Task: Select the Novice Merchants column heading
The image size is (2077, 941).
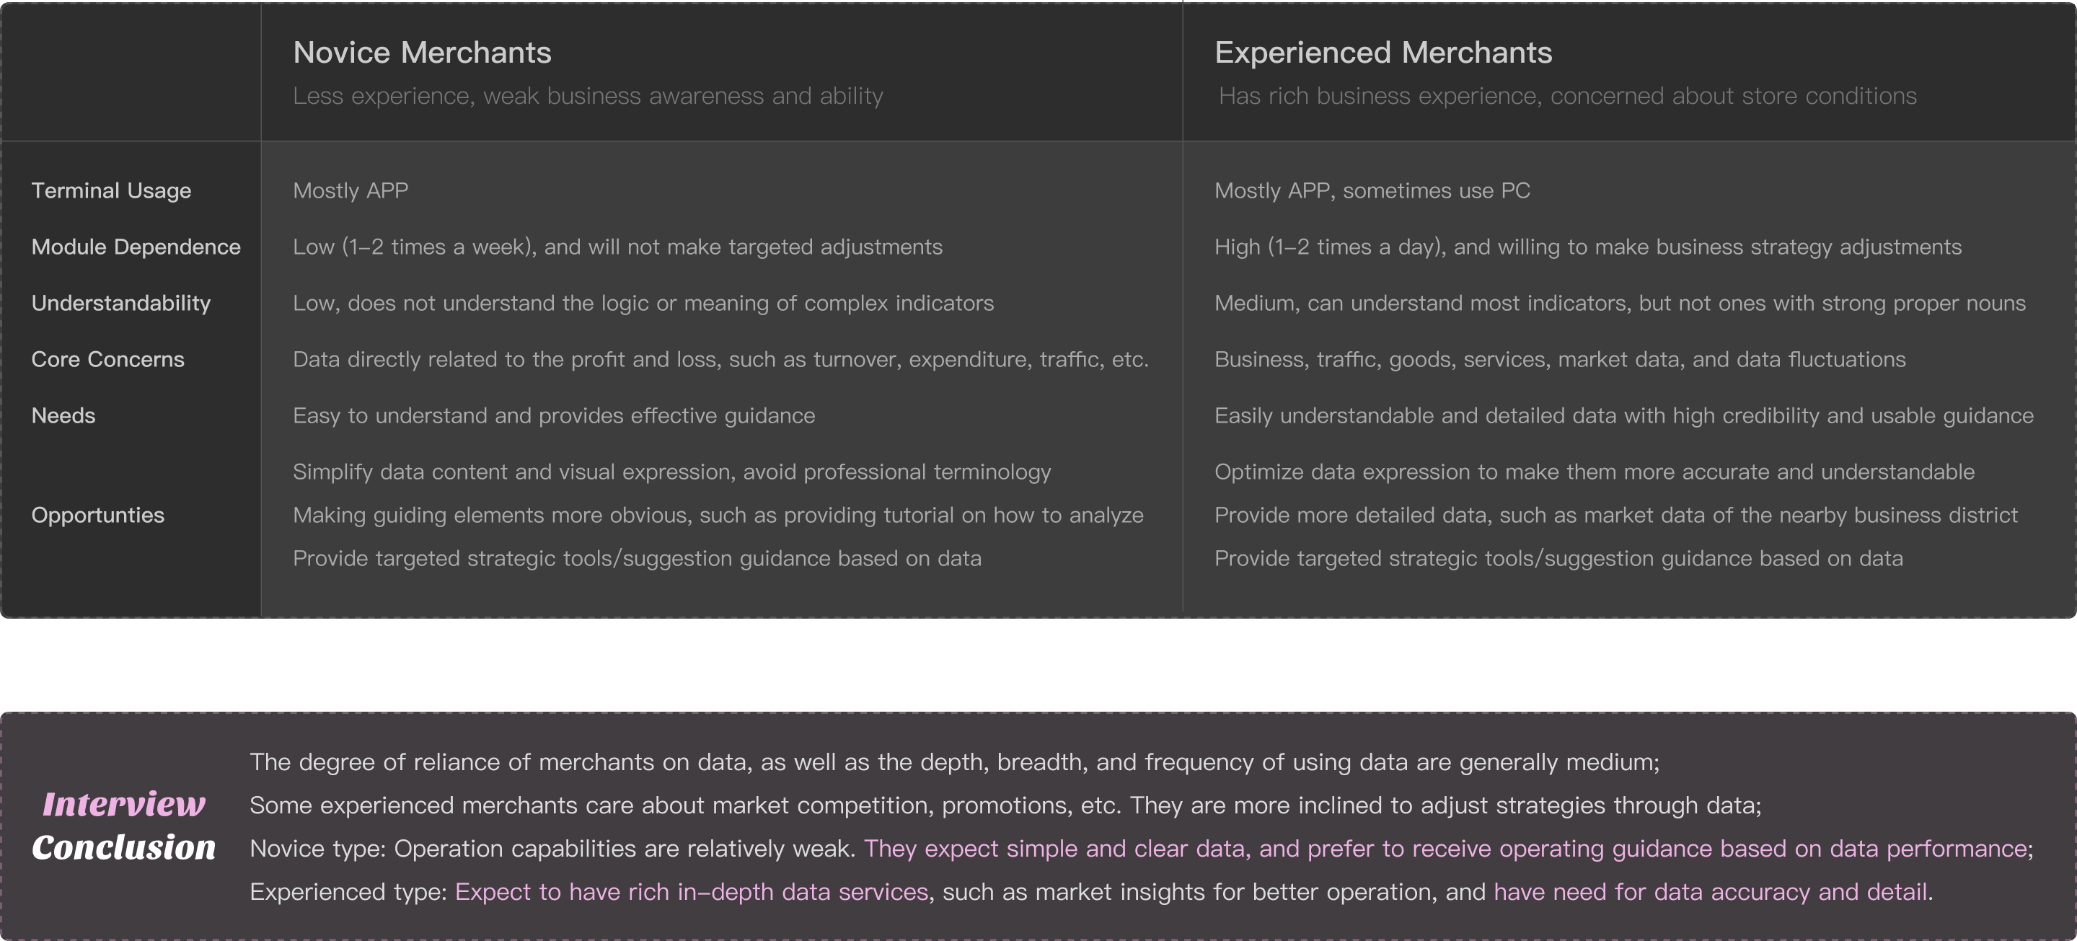Action: tap(422, 53)
